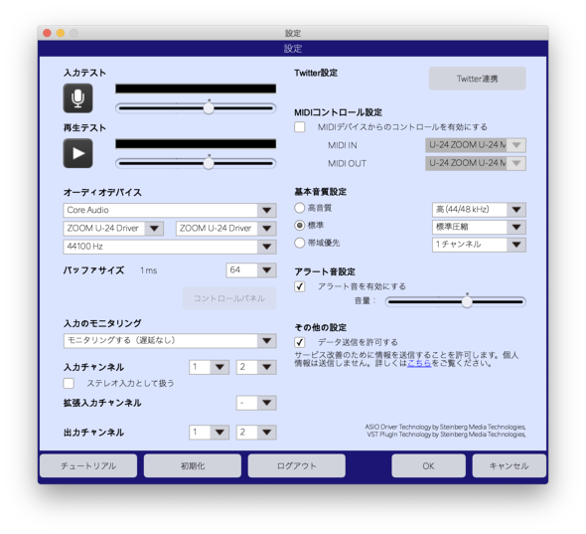Click the ログアウト logout button
586x534 pixels.
(x=296, y=466)
